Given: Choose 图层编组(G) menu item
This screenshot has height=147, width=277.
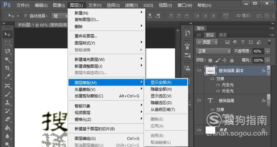Looking at the screenshot, I should point(106,139).
